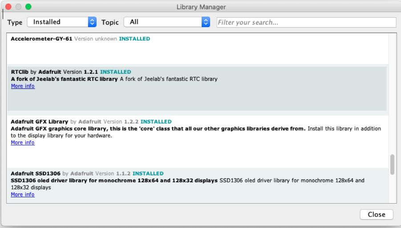
Task: Select the Adafruit SSD1306 library entry
Action: 198,185
